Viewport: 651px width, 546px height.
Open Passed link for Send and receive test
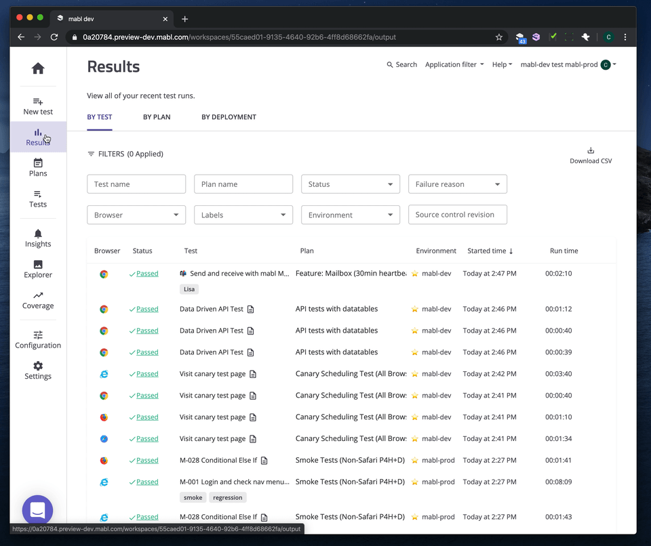tap(147, 274)
